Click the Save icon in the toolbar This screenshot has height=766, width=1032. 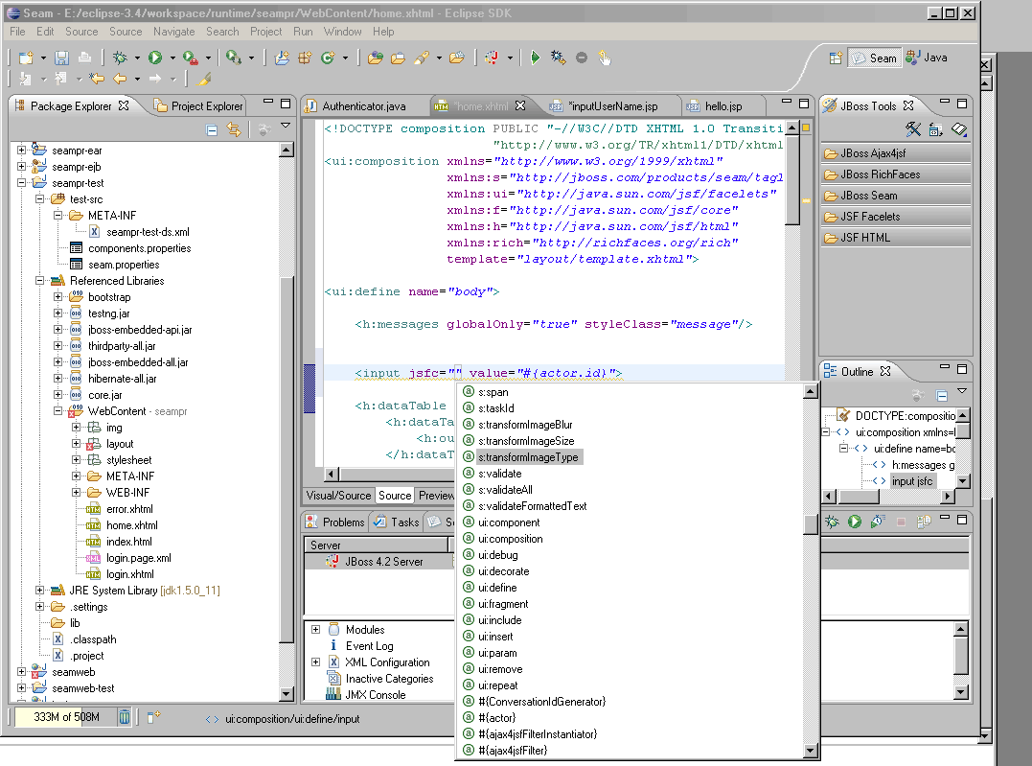[x=61, y=58]
